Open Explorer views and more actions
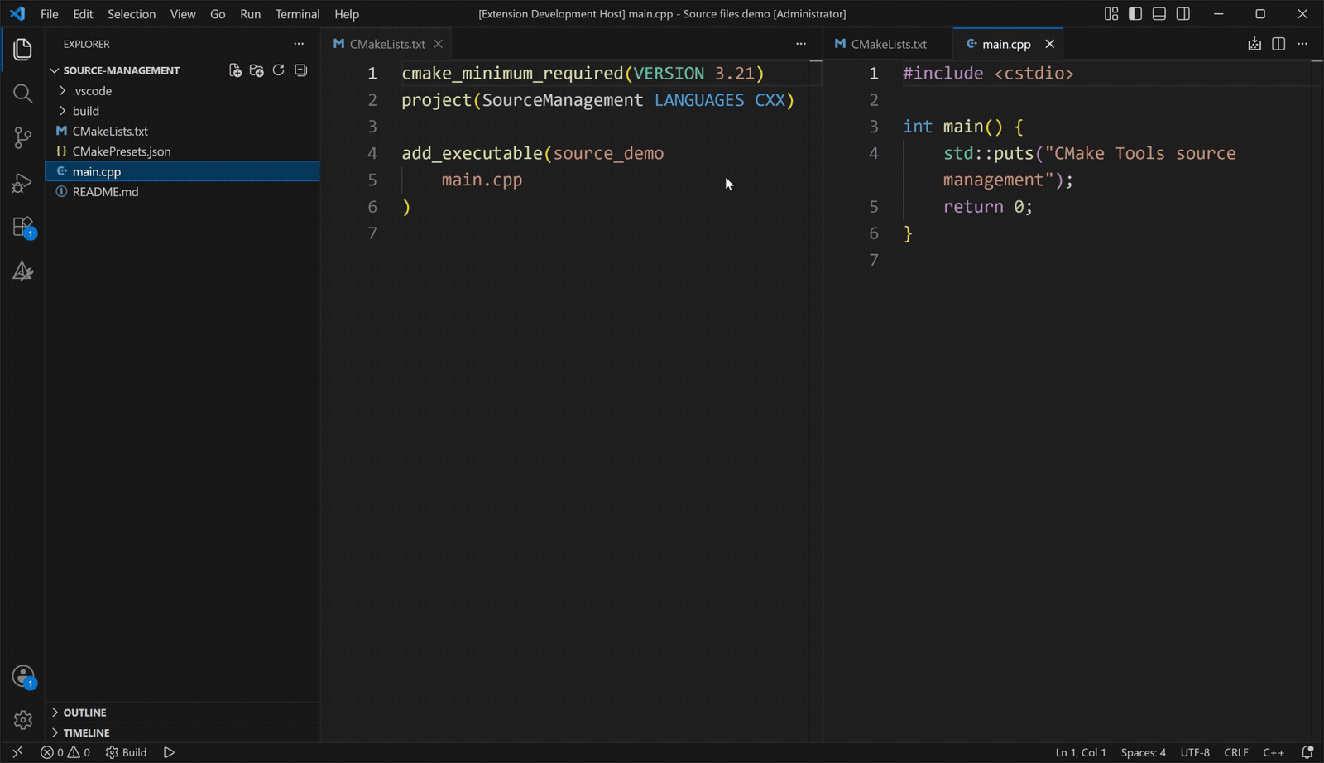The height and width of the screenshot is (763, 1324). 299,44
